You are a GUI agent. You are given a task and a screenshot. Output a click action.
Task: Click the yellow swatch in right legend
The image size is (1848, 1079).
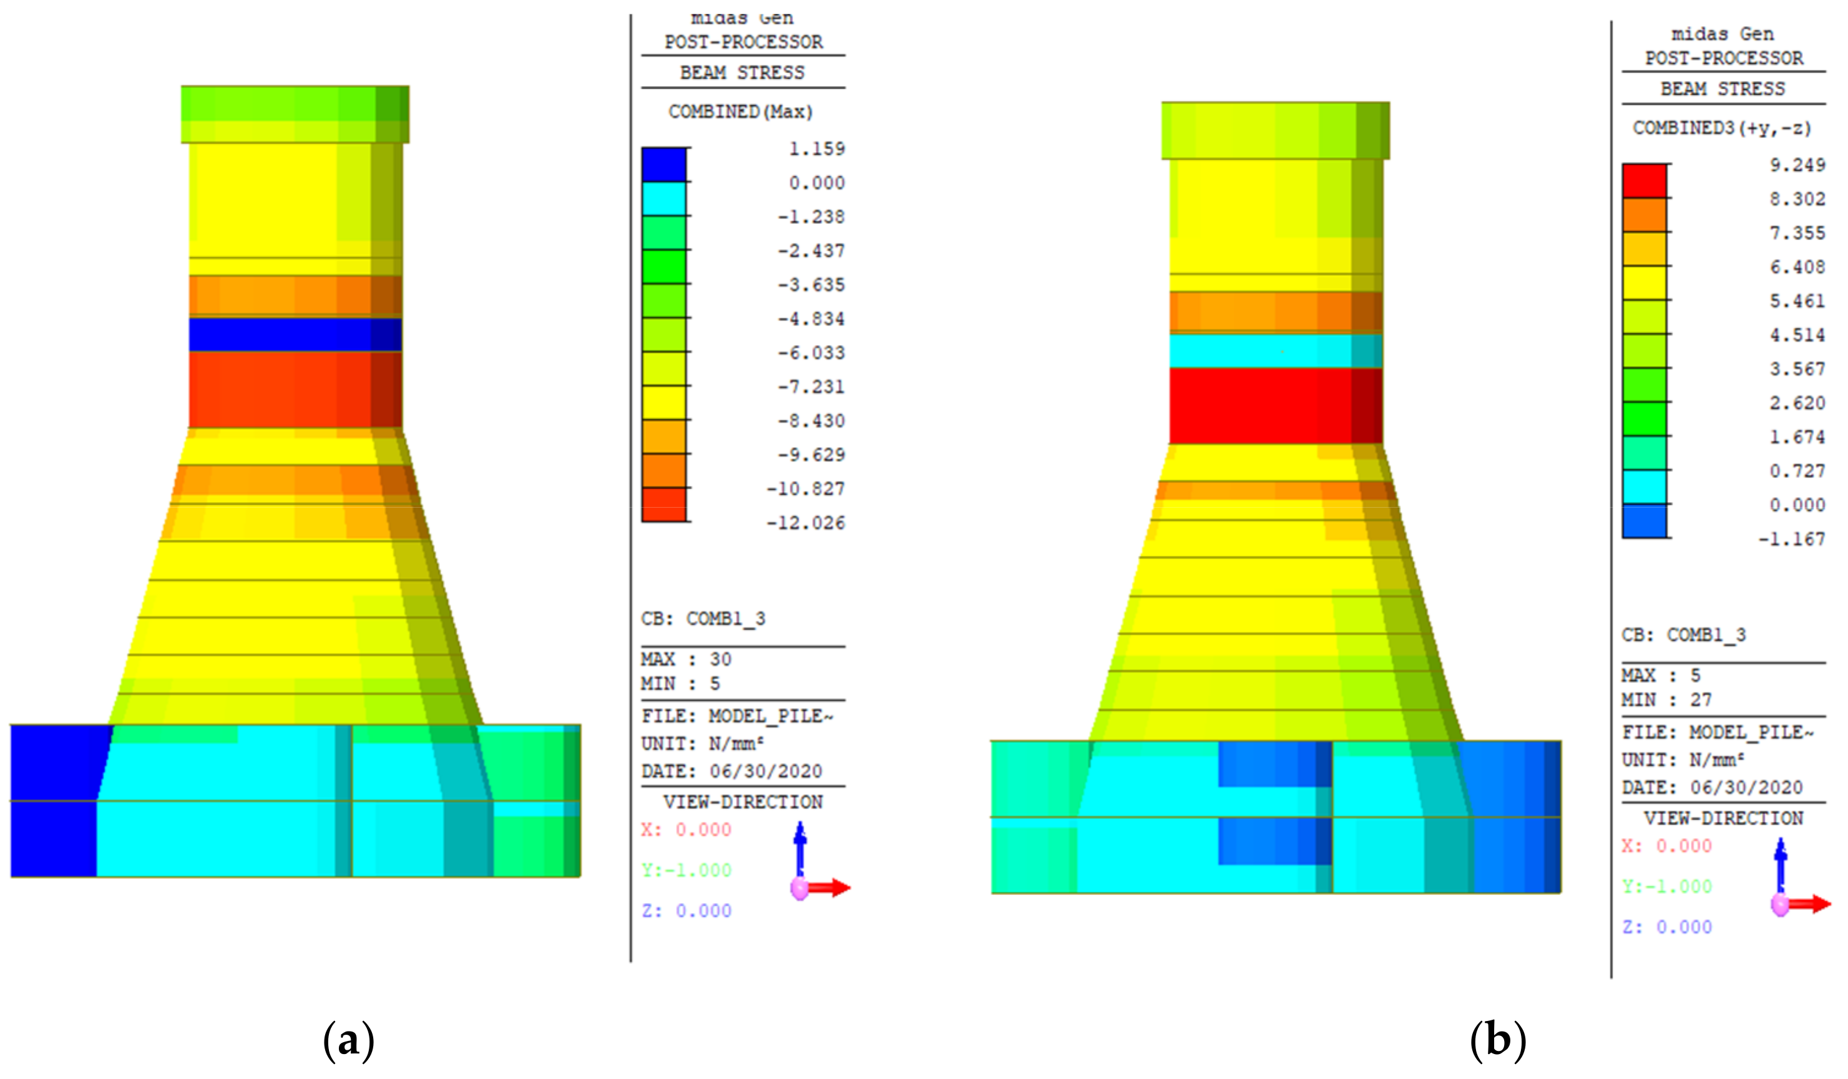1644,283
